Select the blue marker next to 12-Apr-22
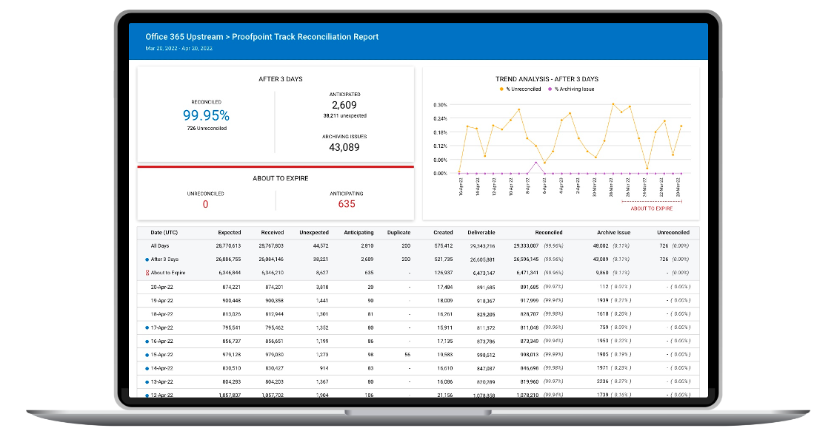Image resolution: width=814 pixels, height=428 pixels. pyautogui.click(x=147, y=394)
